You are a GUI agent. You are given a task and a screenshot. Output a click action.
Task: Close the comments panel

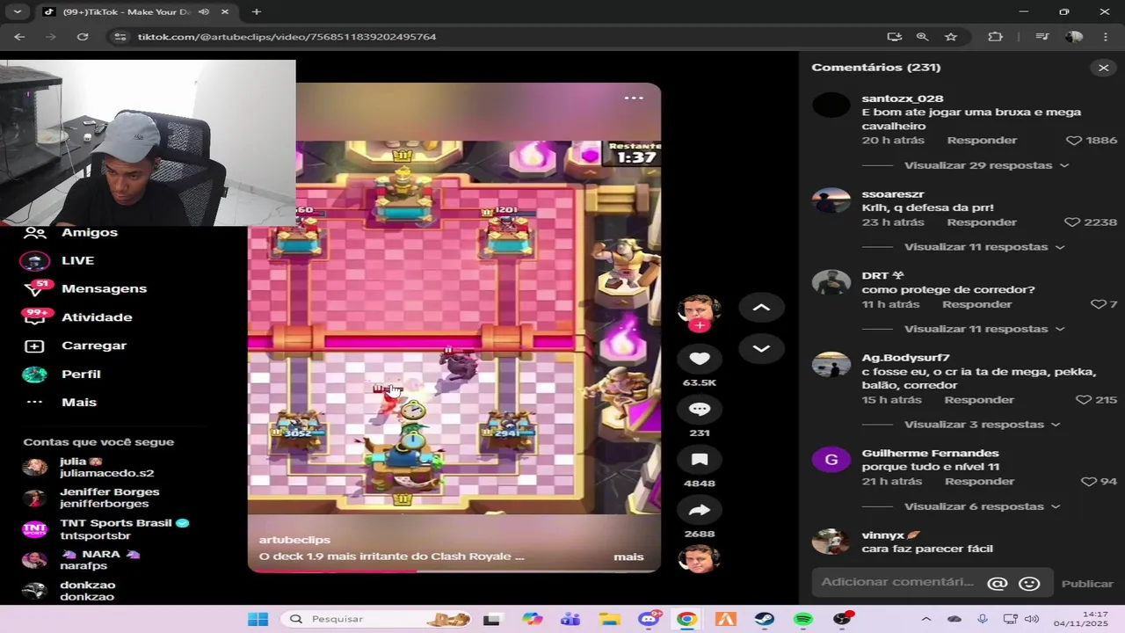pos(1104,68)
